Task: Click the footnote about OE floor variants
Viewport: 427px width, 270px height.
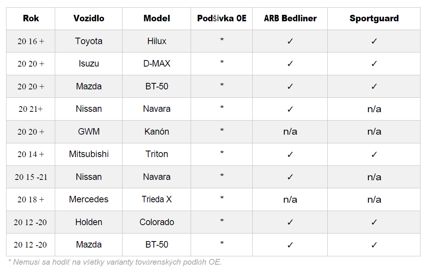Action: point(115,262)
